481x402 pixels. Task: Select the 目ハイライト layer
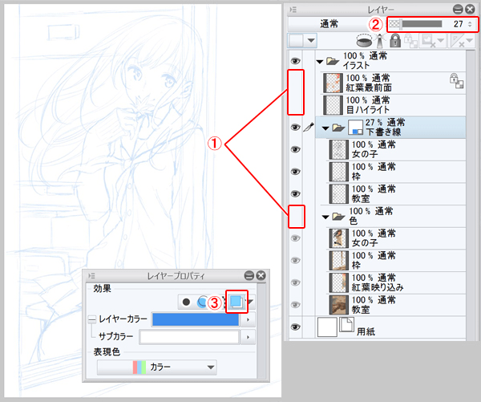click(x=394, y=105)
